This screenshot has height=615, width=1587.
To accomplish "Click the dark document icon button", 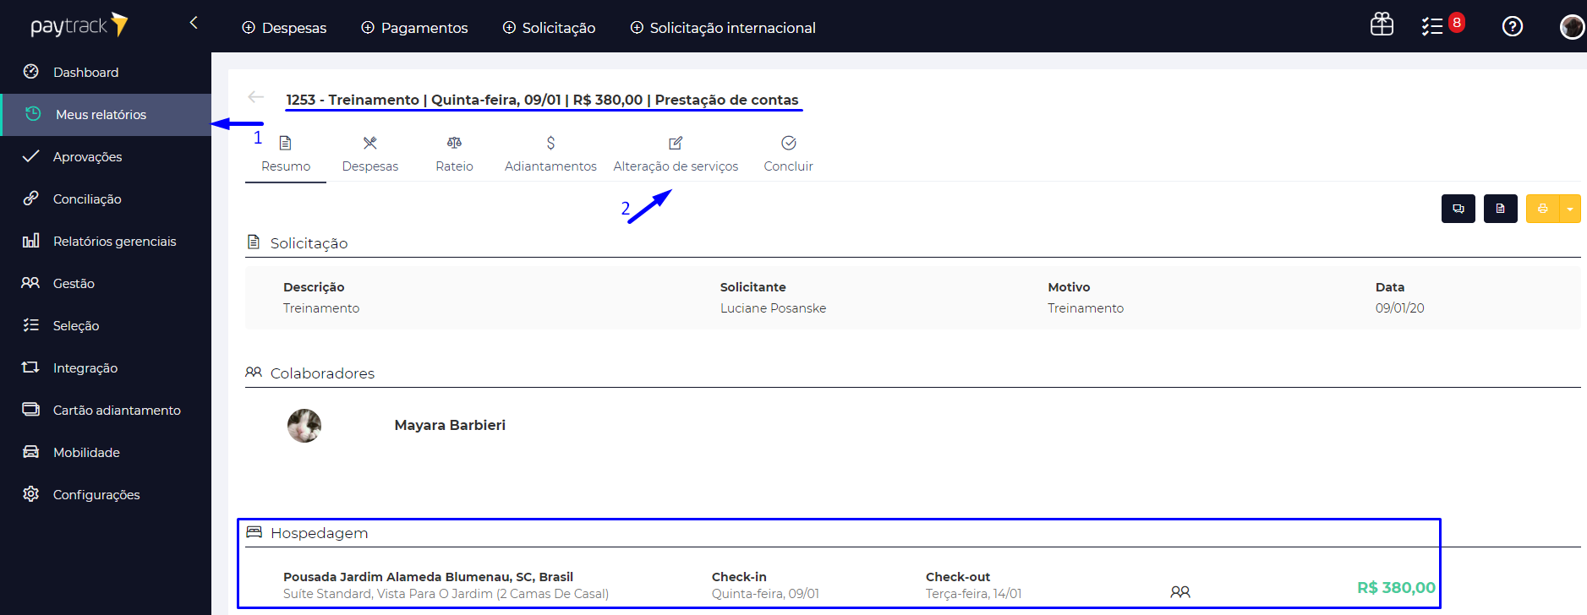I will (x=1501, y=209).
